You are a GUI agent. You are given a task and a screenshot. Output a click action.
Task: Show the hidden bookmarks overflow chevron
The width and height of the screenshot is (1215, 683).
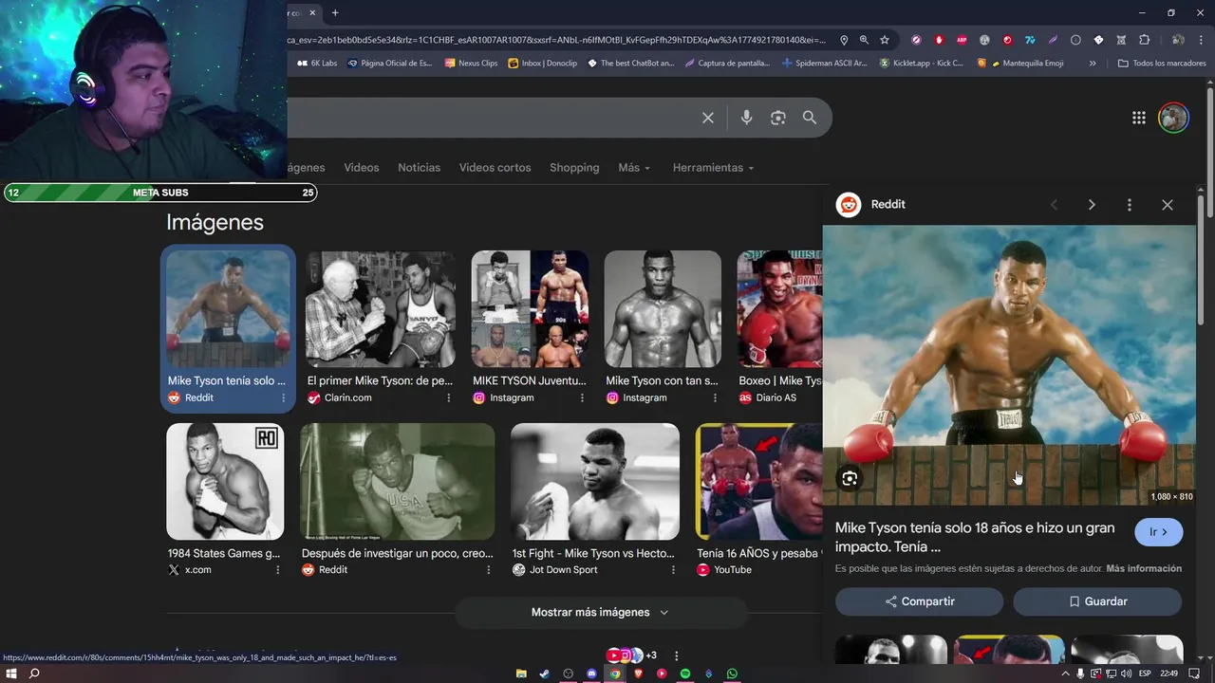click(1093, 64)
